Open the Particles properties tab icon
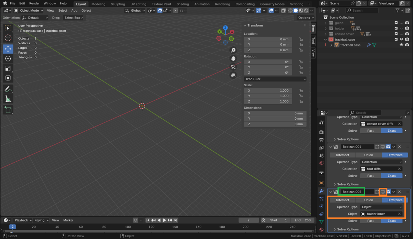 click(321, 199)
